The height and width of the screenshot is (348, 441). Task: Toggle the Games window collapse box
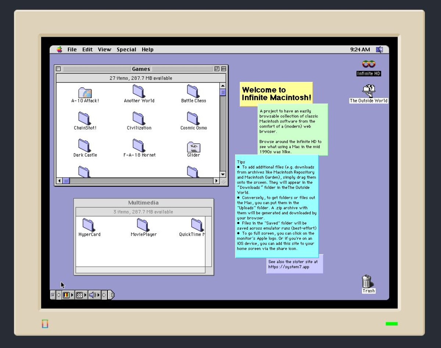(x=224, y=69)
